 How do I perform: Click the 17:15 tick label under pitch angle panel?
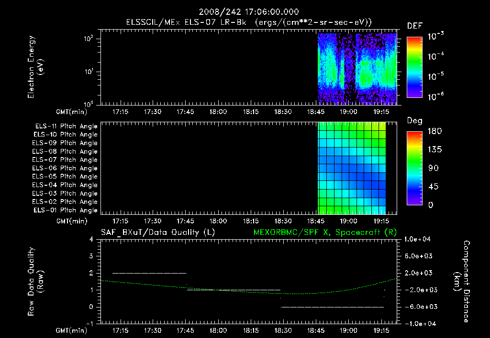coord(120,222)
